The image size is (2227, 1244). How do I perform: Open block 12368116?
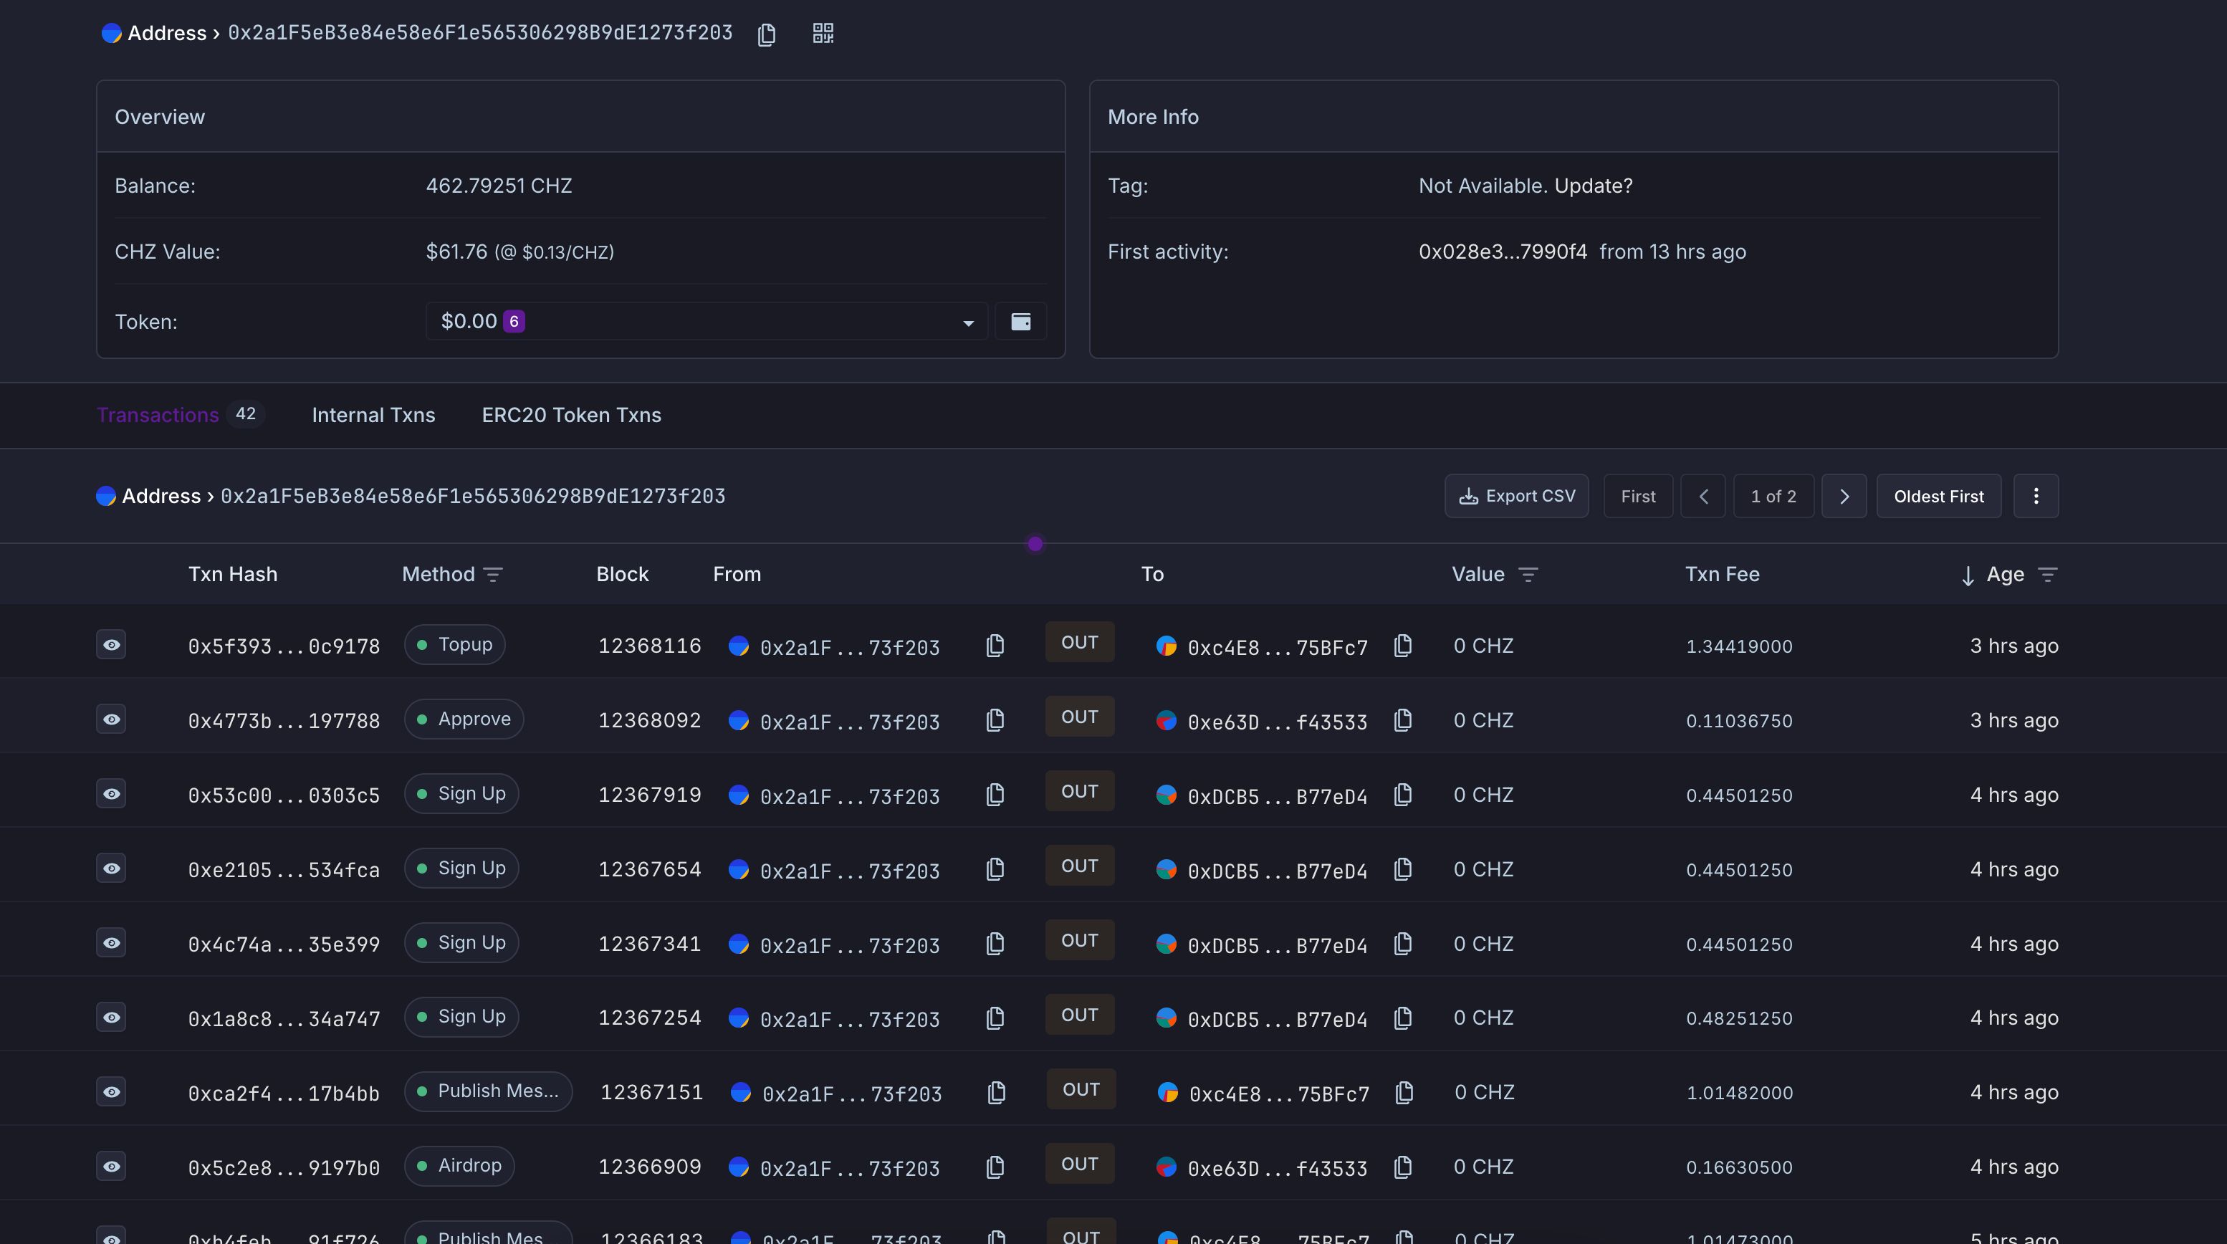point(649,646)
